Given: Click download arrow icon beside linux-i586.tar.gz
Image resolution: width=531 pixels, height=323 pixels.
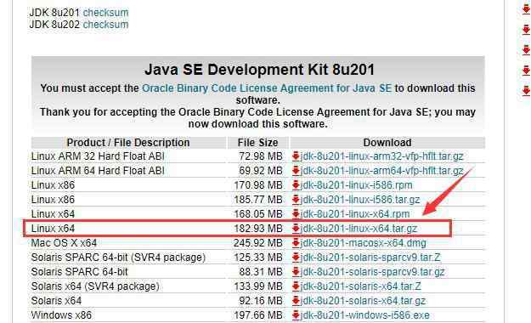Looking at the screenshot, I should [296, 200].
